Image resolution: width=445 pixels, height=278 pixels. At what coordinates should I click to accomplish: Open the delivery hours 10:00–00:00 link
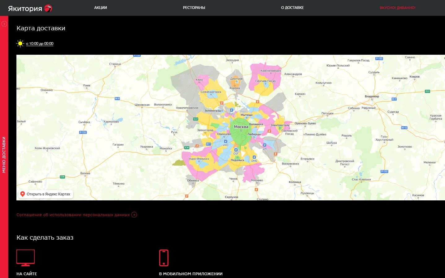coord(40,44)
